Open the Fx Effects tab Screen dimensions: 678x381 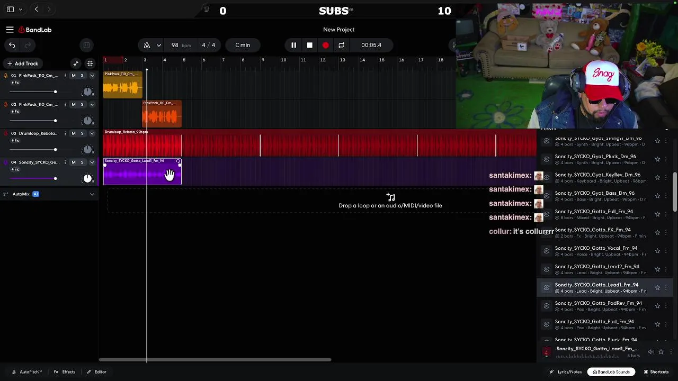[65, 372]
